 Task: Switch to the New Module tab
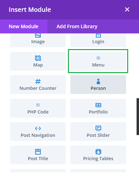coord(24,26)
